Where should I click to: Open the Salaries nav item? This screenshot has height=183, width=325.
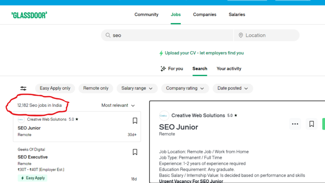237,15
